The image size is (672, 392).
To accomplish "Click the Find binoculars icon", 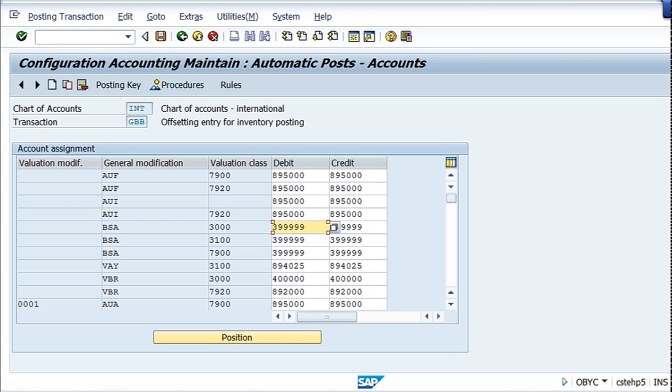I will click(249, 36).
